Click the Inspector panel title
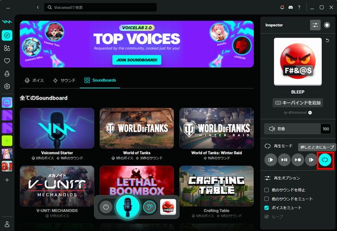 pyautogui.click(x=274, y=25)
